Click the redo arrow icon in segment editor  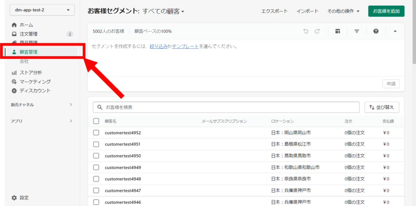317,31
